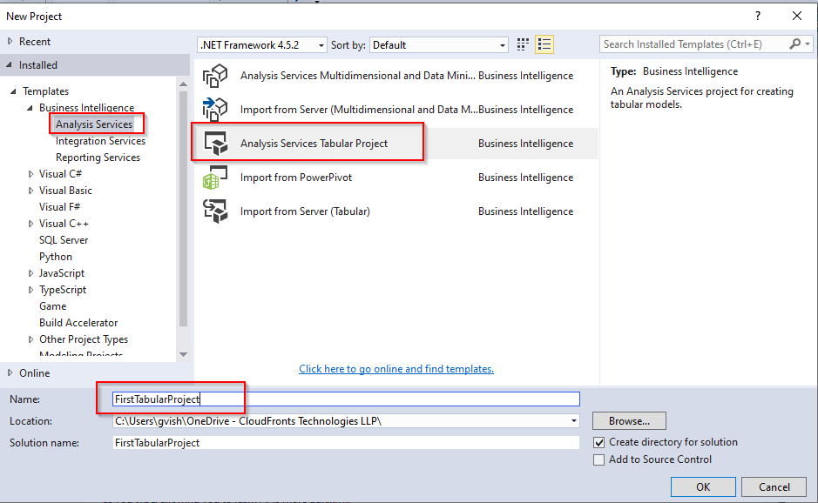818x503 pixels.
Task: Select the Analysis Services Tabular Project icon
Action: [x=215, y=143]
